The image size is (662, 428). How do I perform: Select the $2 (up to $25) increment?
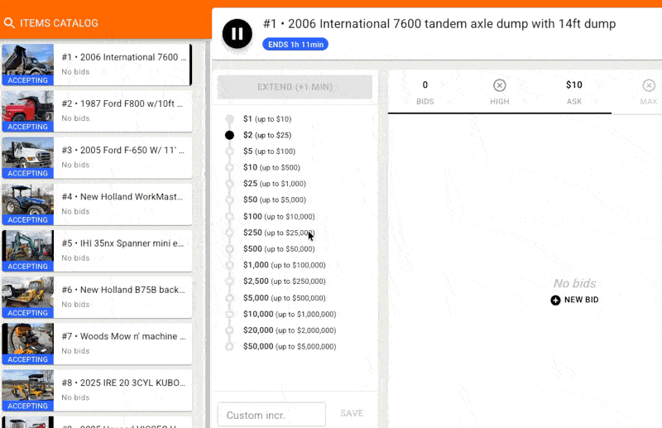267,135
